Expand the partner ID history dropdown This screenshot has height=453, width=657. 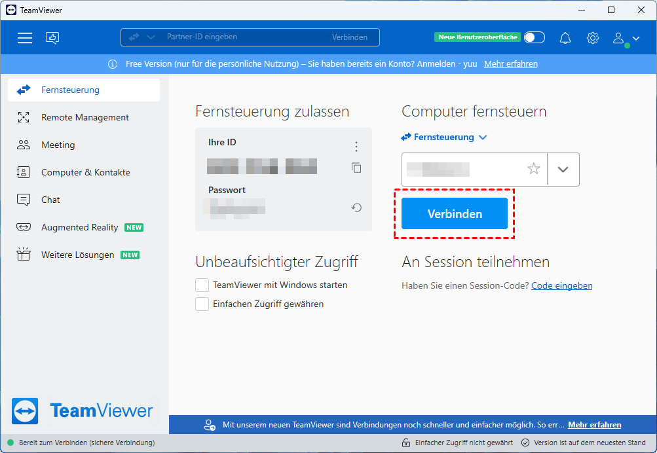[563, 170]
